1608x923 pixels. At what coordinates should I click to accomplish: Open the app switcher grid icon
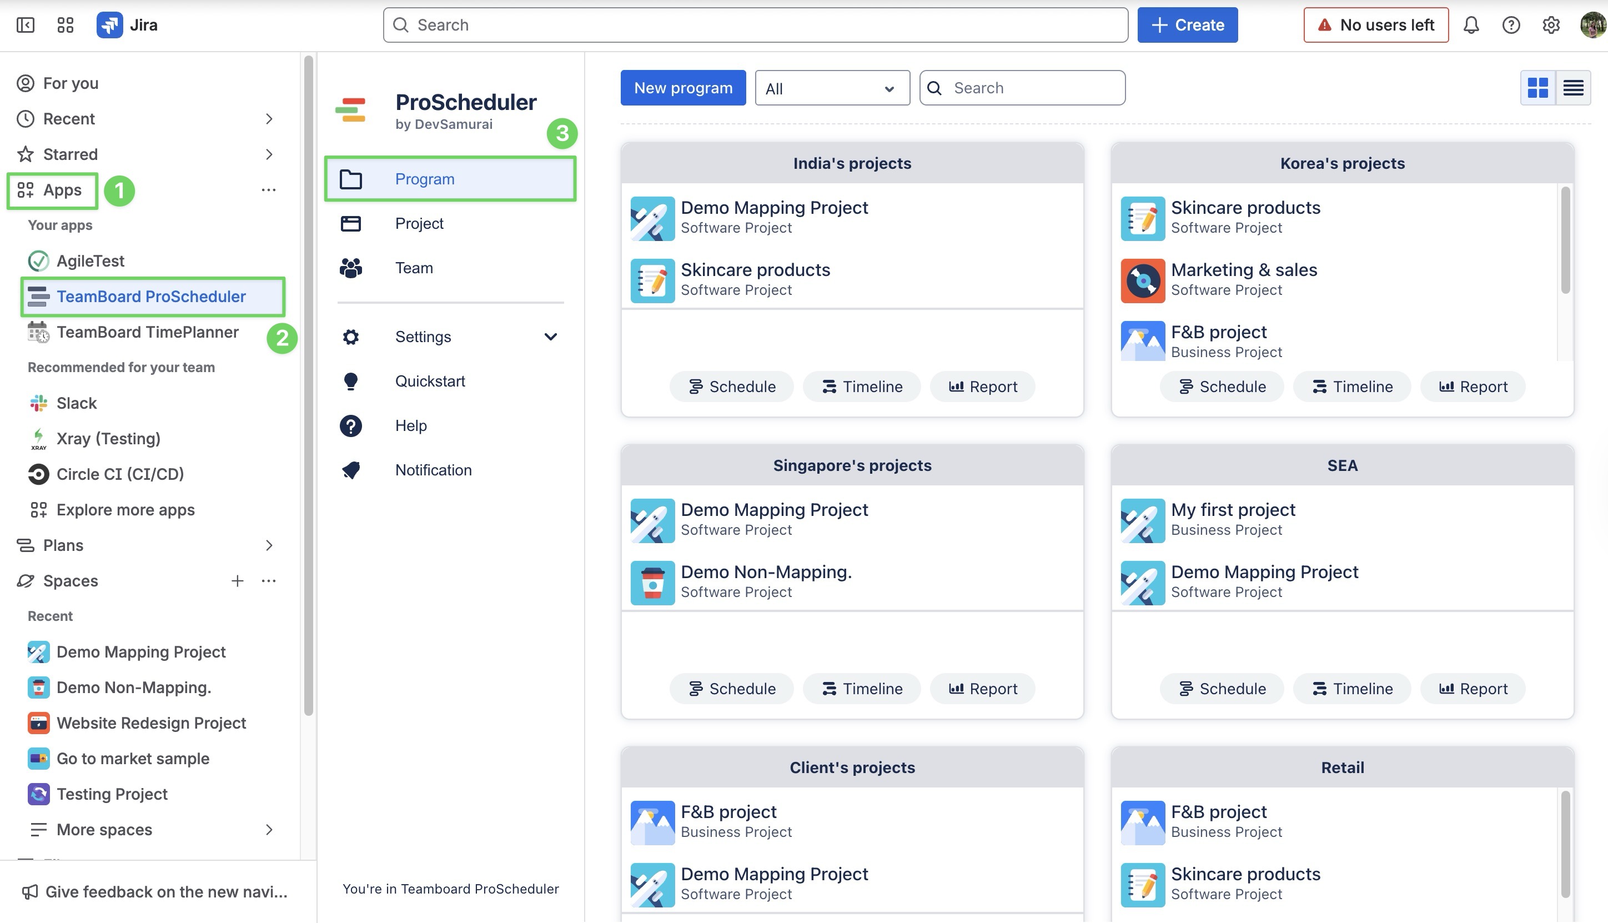pyautogui.click(x=66, y=25)
